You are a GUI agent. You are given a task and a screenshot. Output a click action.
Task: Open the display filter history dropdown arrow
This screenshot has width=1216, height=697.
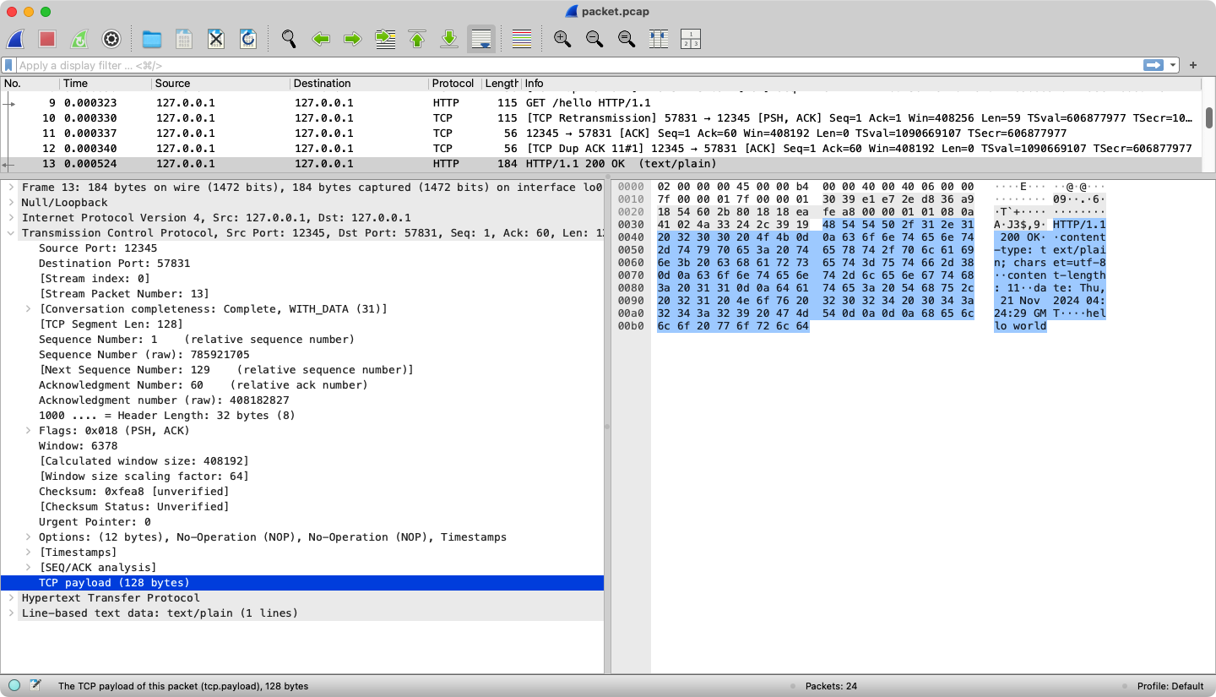click(1173, 65)
